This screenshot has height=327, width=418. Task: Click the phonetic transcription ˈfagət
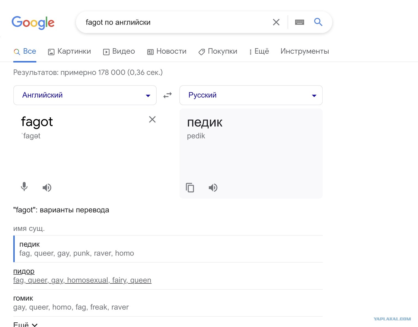[x=31, y=136]
